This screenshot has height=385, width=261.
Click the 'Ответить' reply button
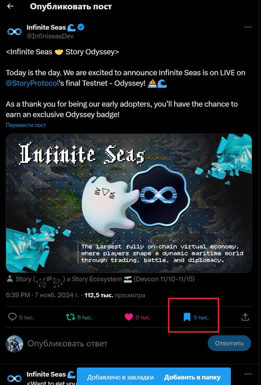point(229,343)
